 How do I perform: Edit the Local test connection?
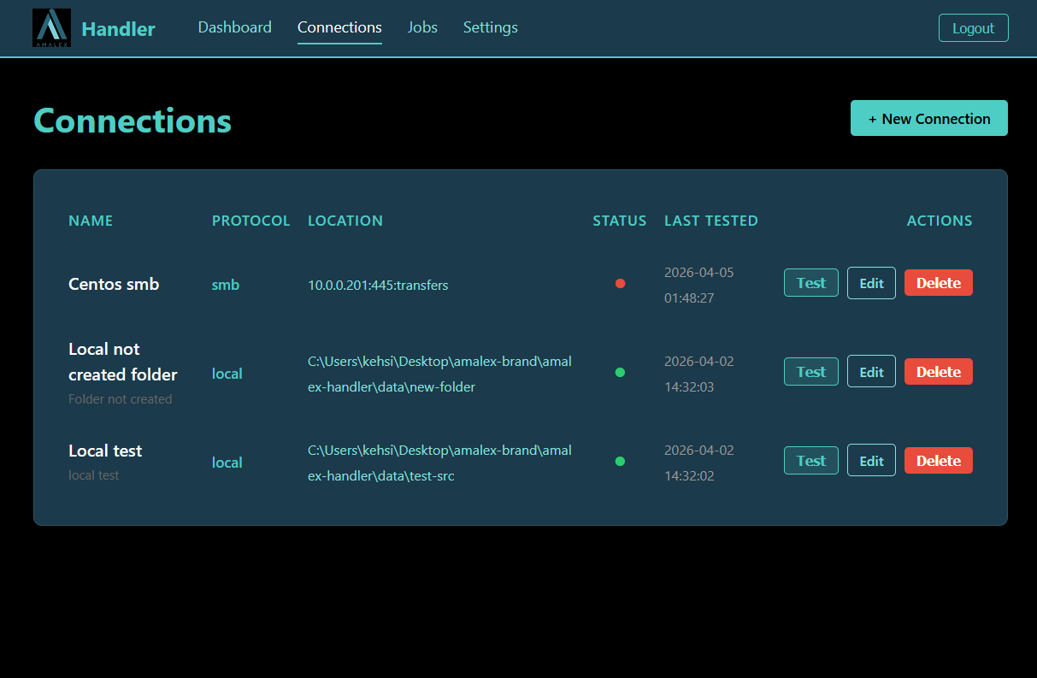(871, 461)
